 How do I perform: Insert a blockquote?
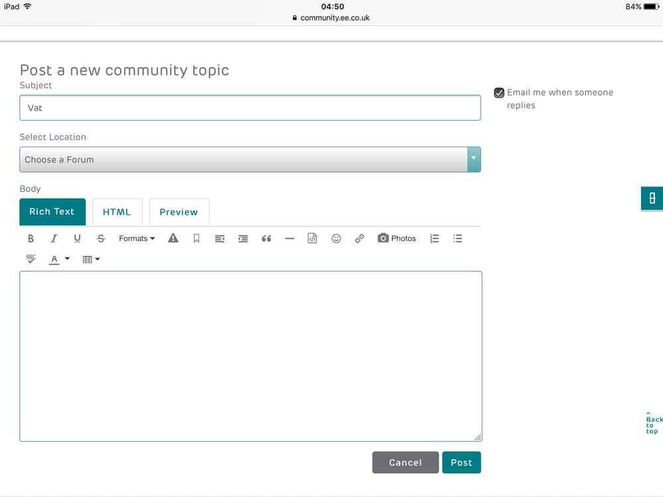(x=266, y=238)
